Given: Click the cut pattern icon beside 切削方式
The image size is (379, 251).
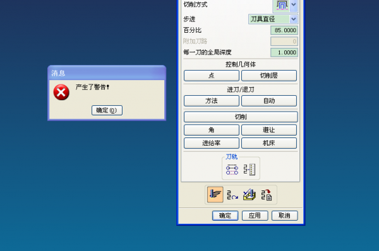Looking at the screenshot, I should 282,5.
